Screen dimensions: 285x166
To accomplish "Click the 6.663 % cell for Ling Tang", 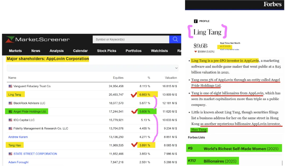I will (x=145, y=94).
